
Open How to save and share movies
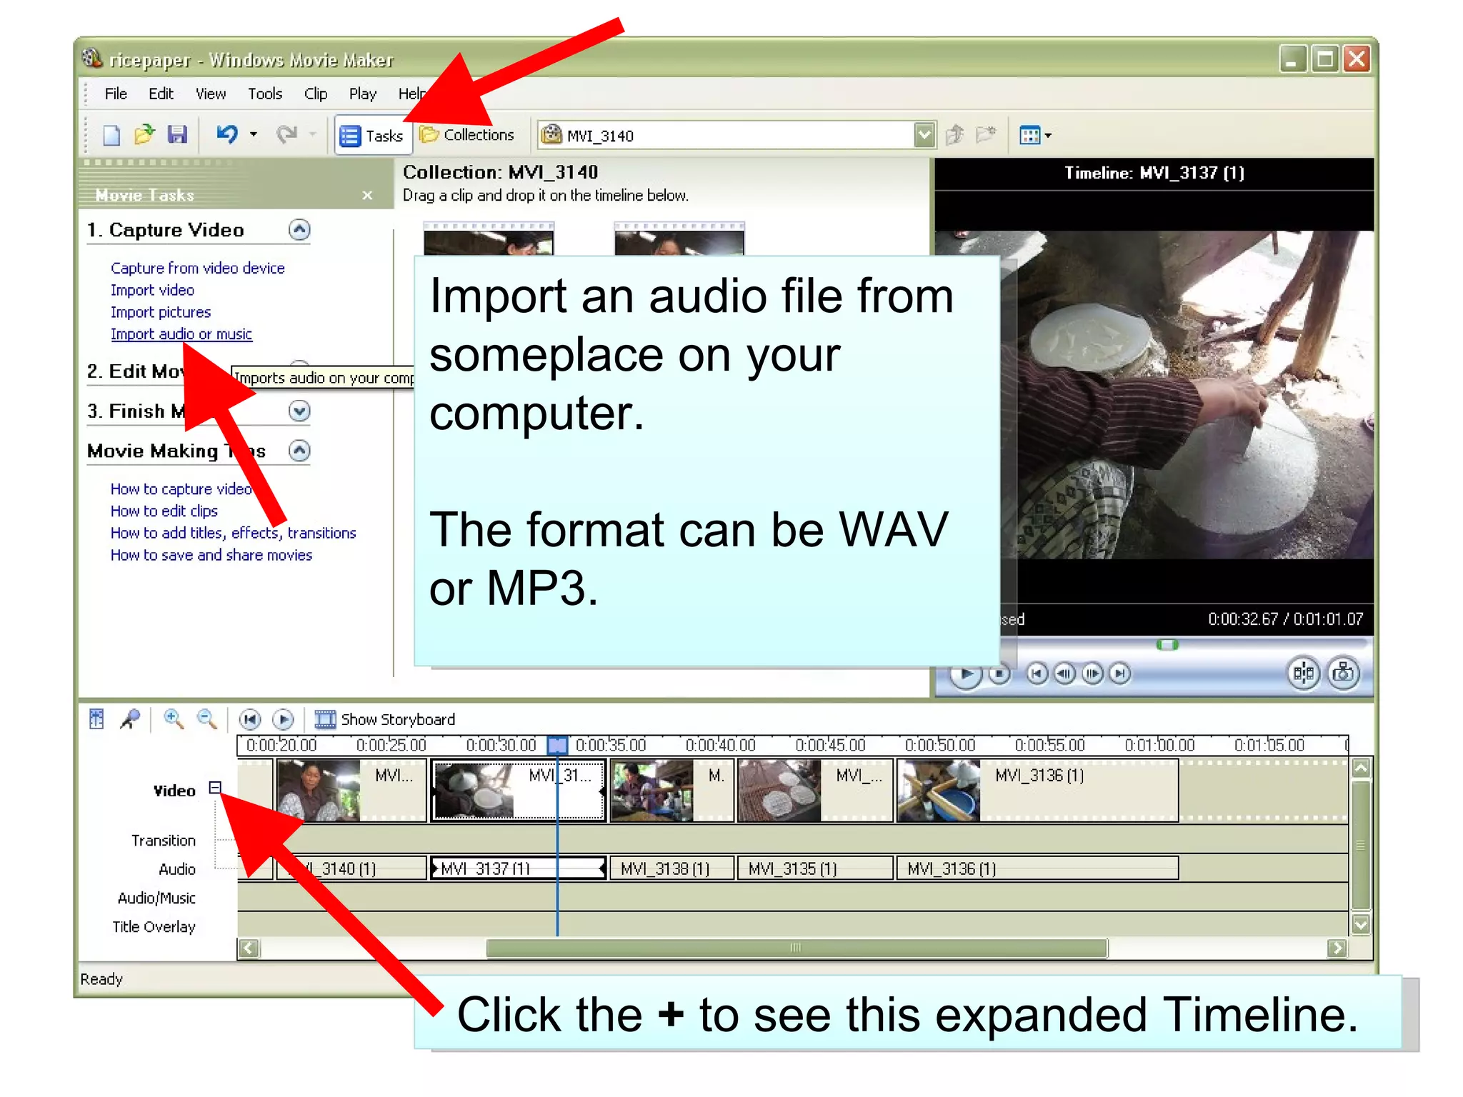click(x=211, y=555)
